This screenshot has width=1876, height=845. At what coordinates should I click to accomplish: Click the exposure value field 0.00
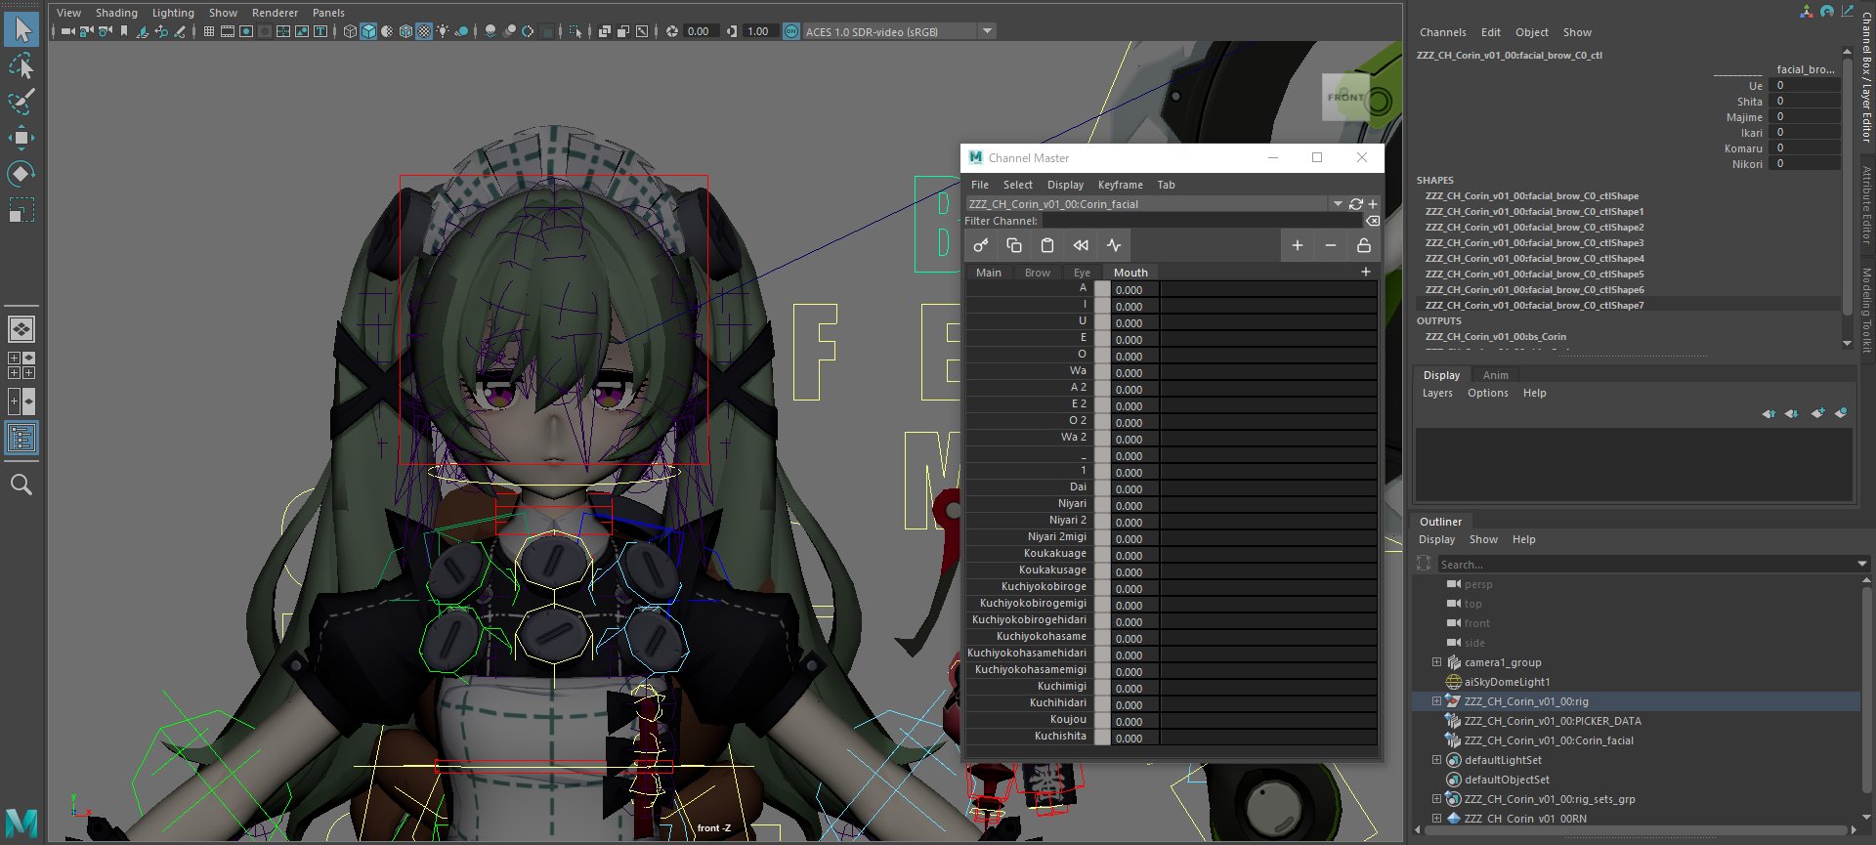click(701, 31)
